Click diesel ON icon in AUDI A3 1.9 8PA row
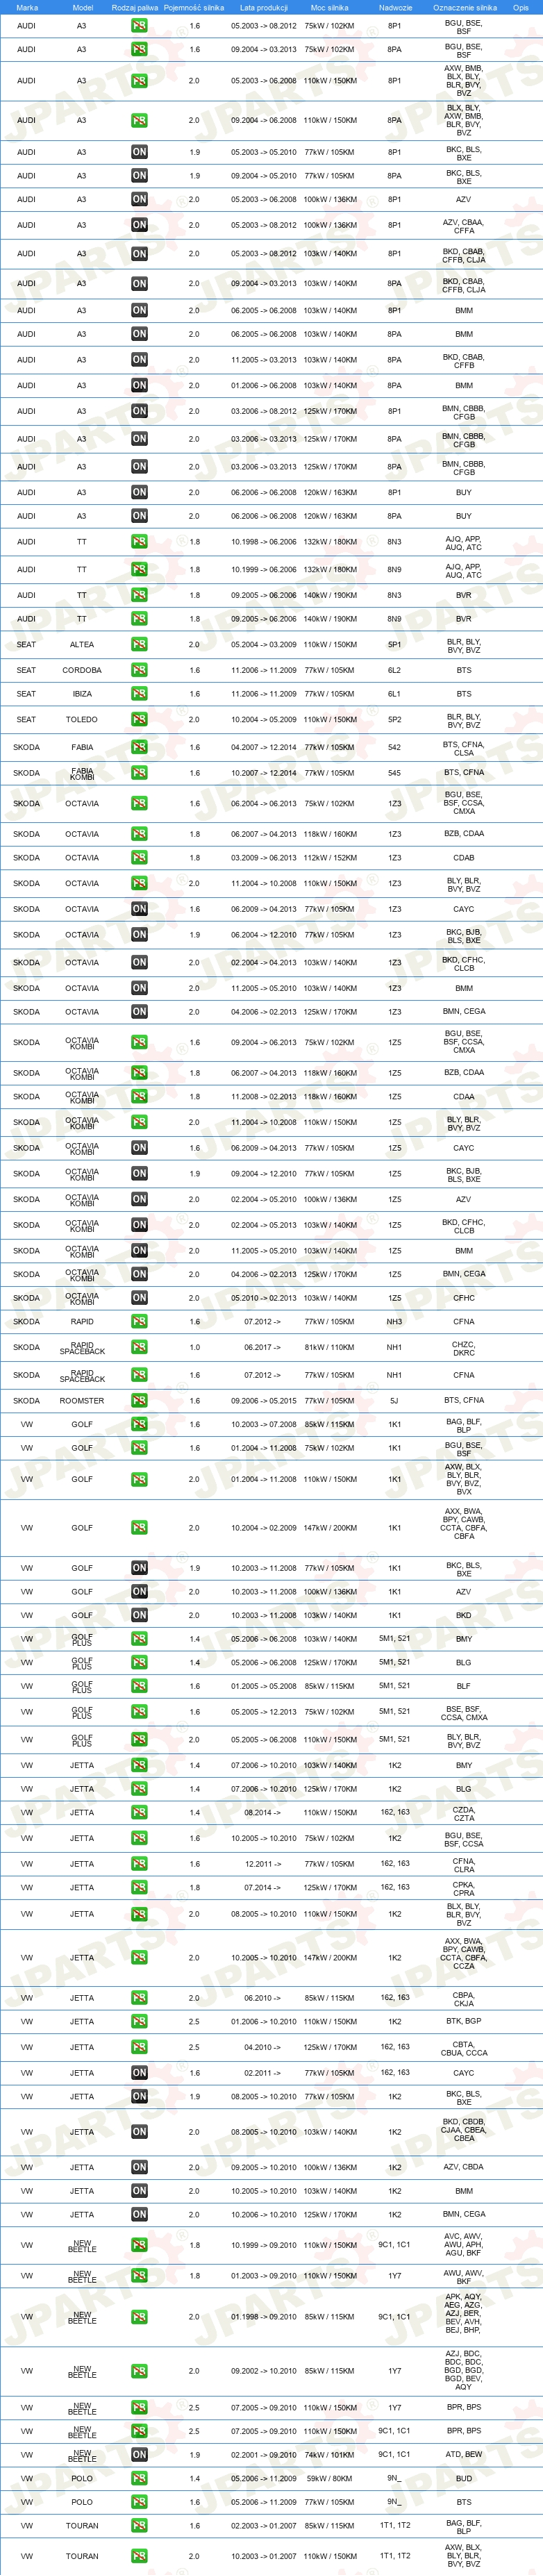Image resolution: width=543 pixels, height=2575 pixels. coord(139,176)
